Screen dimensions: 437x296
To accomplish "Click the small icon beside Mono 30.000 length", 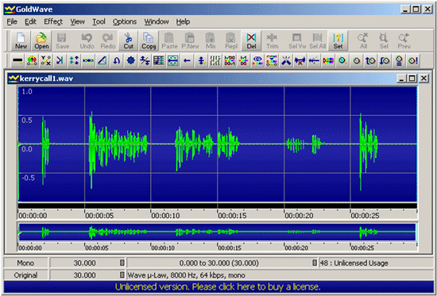I will click(x=122, y=263).
